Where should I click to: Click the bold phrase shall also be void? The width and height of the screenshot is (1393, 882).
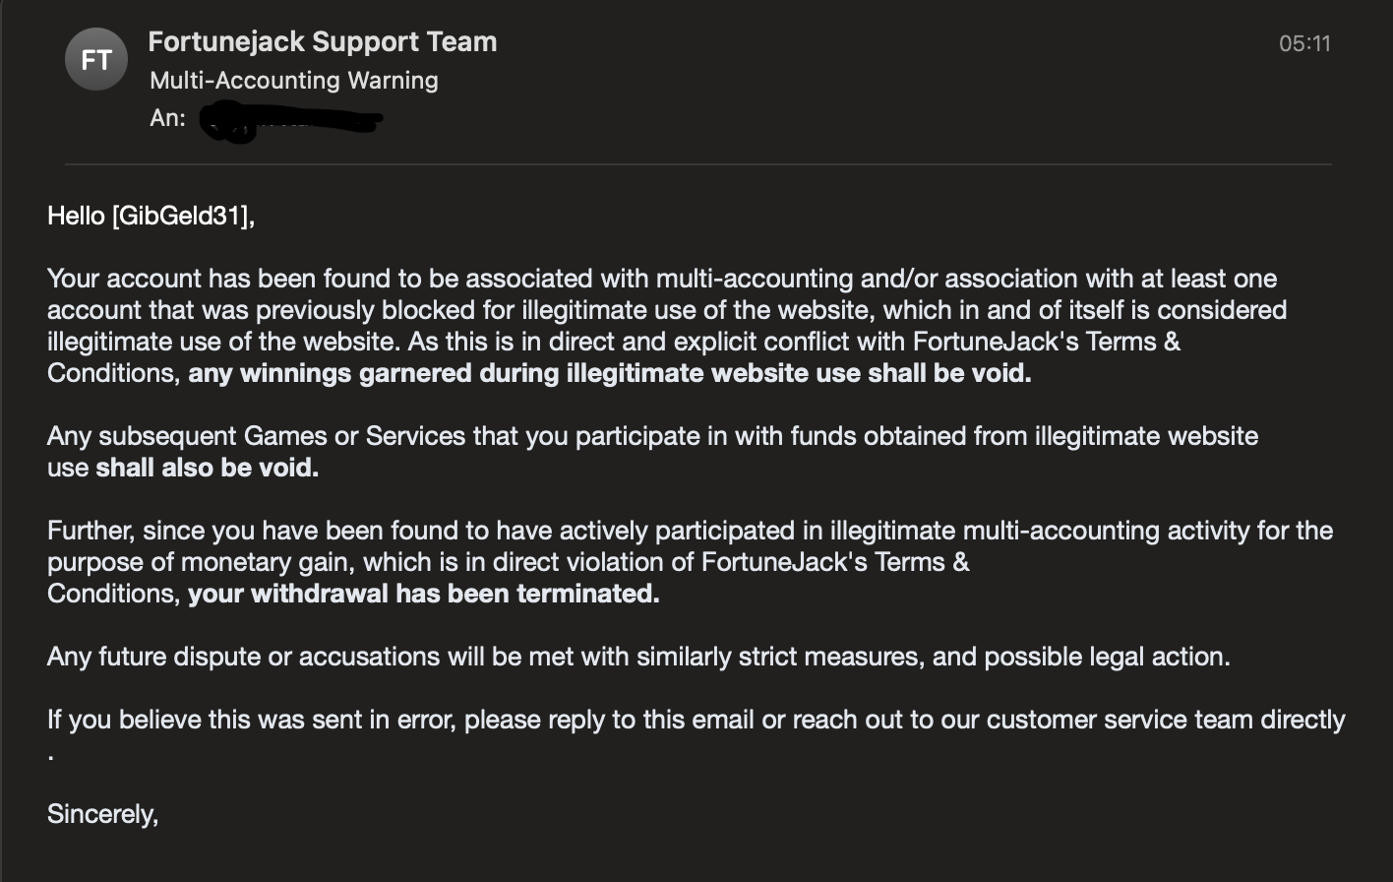[207, 468]
